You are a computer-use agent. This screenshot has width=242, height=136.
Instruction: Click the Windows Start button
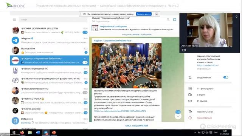[14, 133]
